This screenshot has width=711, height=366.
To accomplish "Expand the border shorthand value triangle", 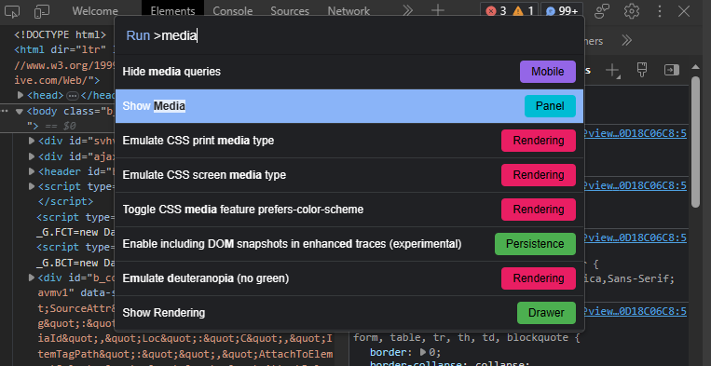I will coord(423,352).
